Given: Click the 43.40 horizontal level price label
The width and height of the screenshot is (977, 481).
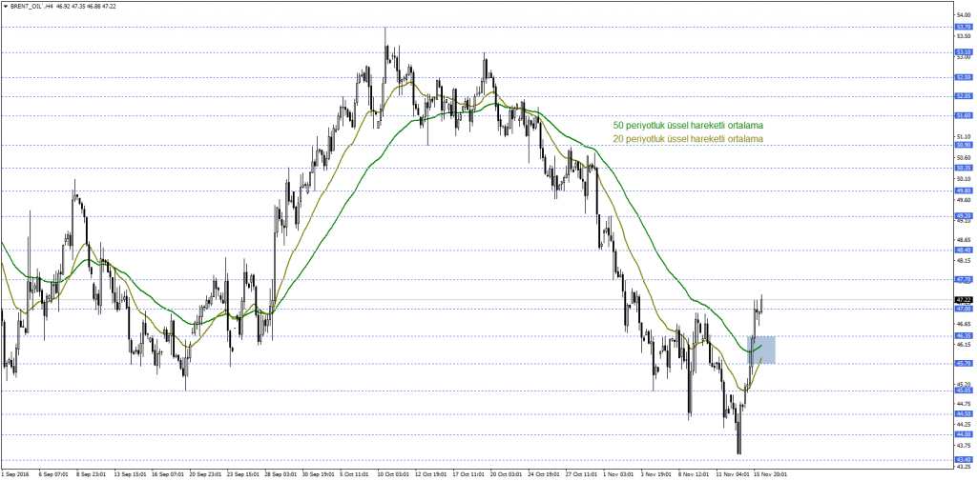Looking at the screenshot, I should [x=964, y=459].
